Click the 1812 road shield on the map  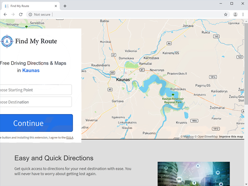(x=216, y=129)
